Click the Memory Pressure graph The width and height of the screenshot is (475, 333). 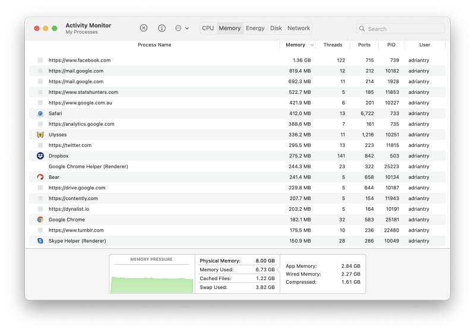[152, 279]
